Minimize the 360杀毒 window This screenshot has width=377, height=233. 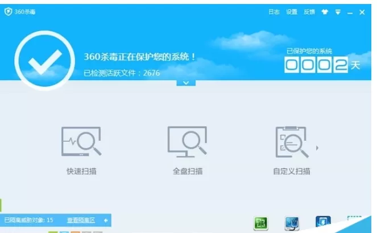(350, 12)
